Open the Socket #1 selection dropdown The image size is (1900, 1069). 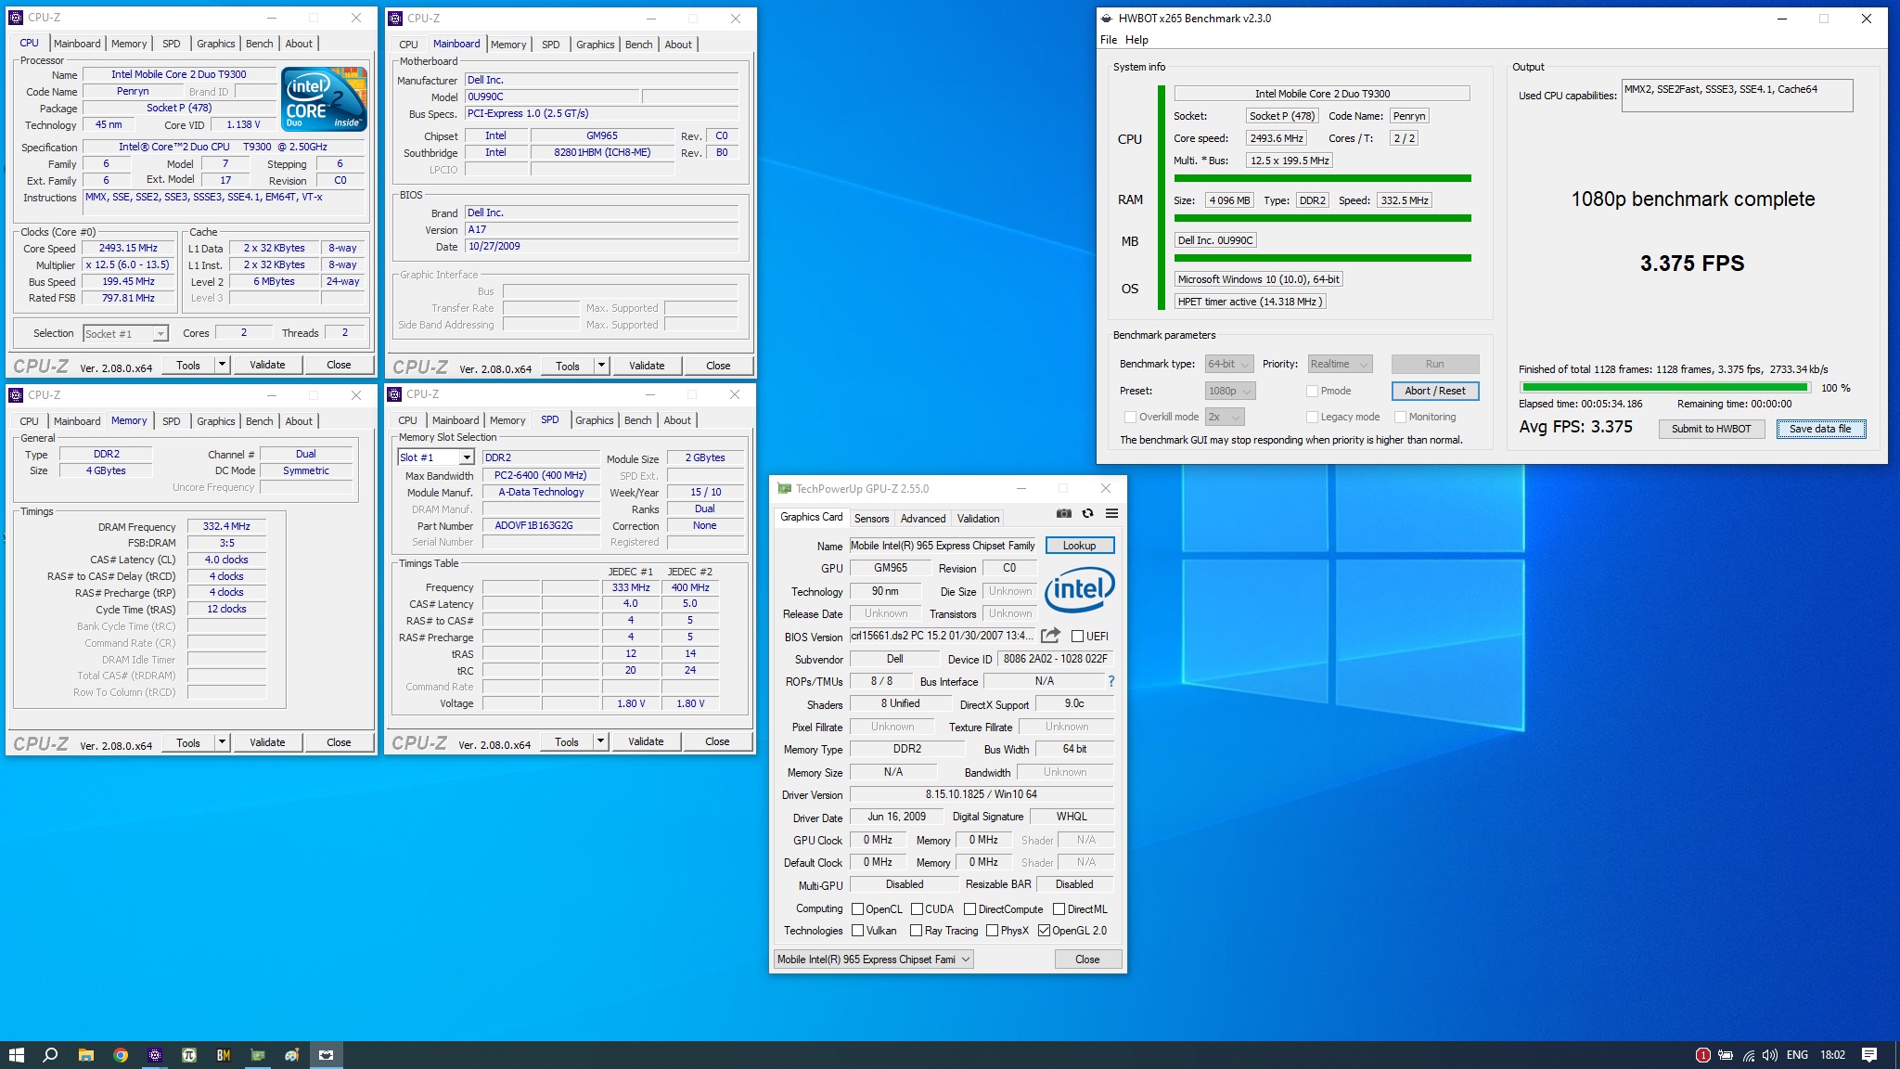(125, 333)
